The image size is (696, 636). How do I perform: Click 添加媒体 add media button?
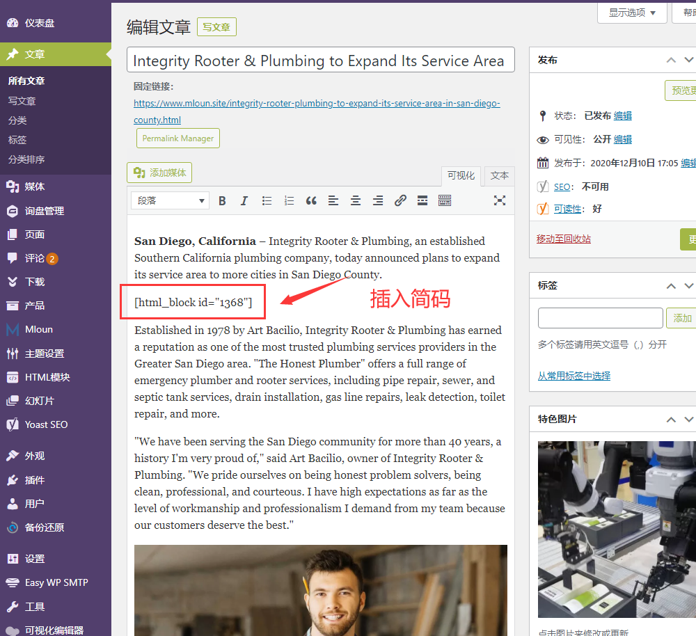(159, 173)
